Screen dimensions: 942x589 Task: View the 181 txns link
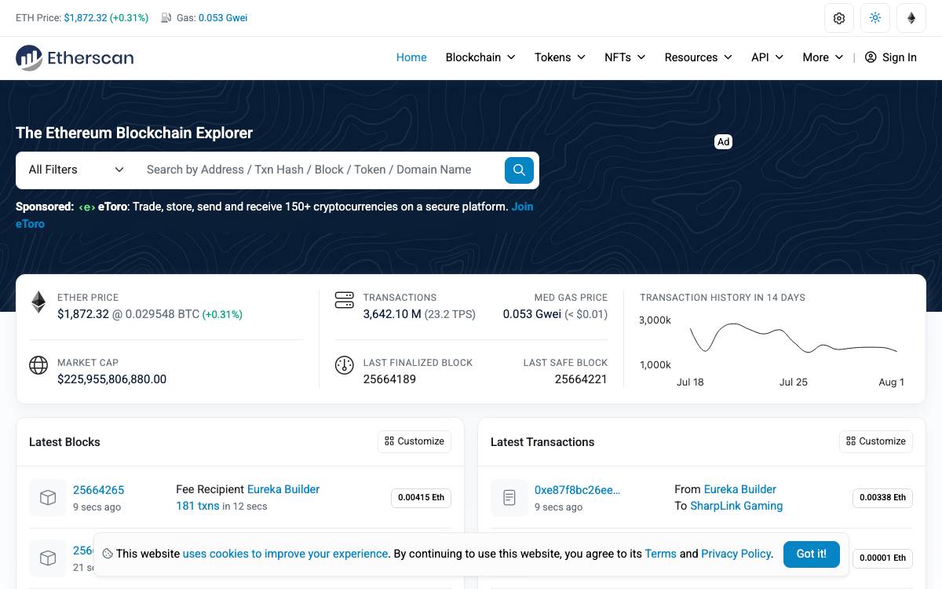[x=198, y=506]
